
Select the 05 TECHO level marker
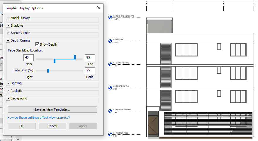coord(110,41)
